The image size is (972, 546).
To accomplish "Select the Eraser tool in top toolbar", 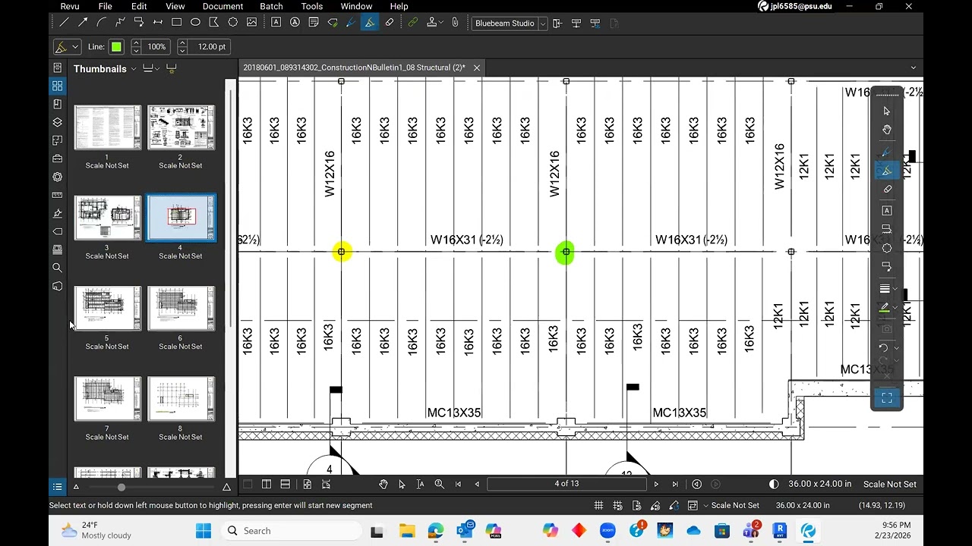I will pos(389,23).
